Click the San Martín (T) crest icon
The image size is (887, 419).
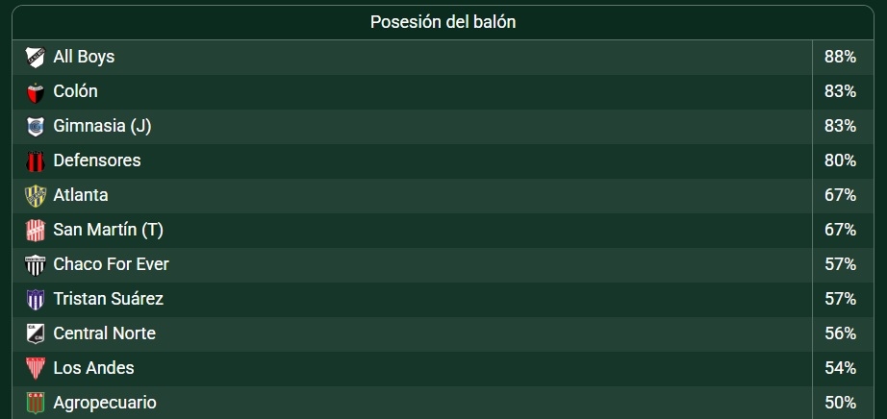(x=36, y=230)
